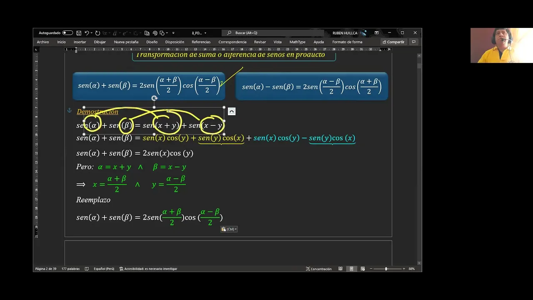
Task: Click the Buscar (Alt+Q) search field
Action: click(273, 33)
